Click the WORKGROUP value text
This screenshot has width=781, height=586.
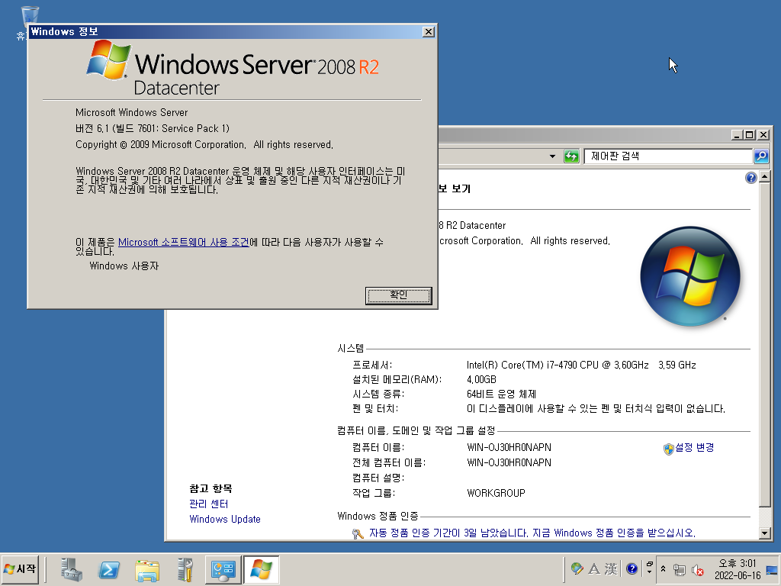[496, 494]
